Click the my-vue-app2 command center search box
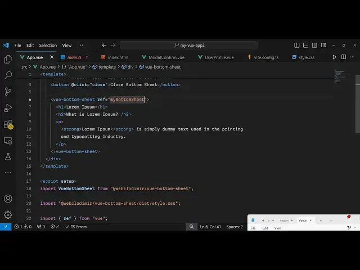 pos(189,45)
